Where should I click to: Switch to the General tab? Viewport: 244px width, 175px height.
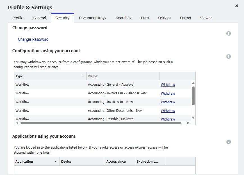click(39, 18)
